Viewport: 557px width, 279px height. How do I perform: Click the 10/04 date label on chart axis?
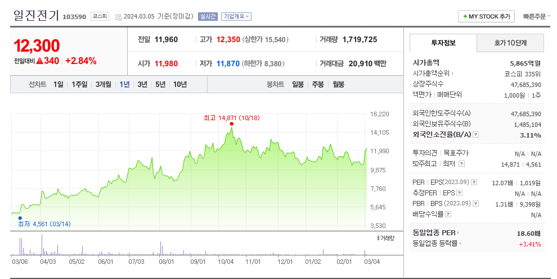pos(226,262)
